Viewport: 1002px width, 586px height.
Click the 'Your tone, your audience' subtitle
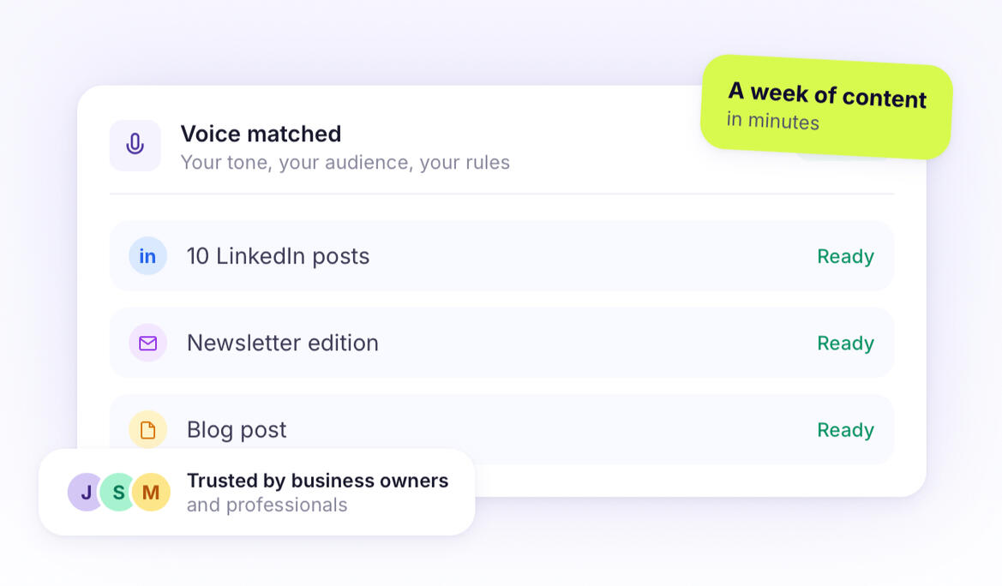click(x=345, y=162)
